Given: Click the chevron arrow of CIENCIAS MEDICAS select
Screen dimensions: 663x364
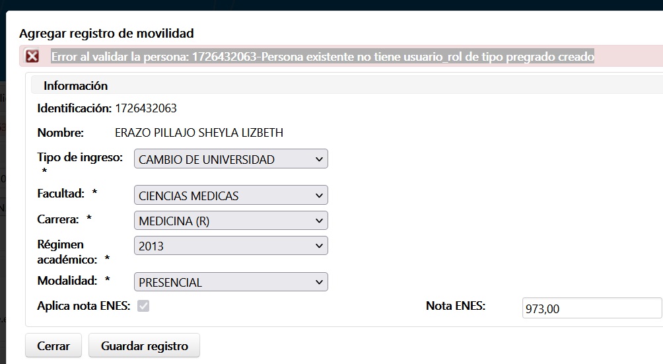Looking at the screenshot, I should (319, 196).
